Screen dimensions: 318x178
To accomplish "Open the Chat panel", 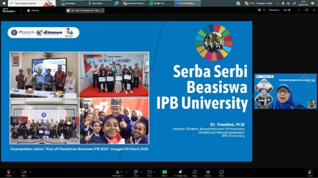I will pyautogui.click(x=135, y=172).
